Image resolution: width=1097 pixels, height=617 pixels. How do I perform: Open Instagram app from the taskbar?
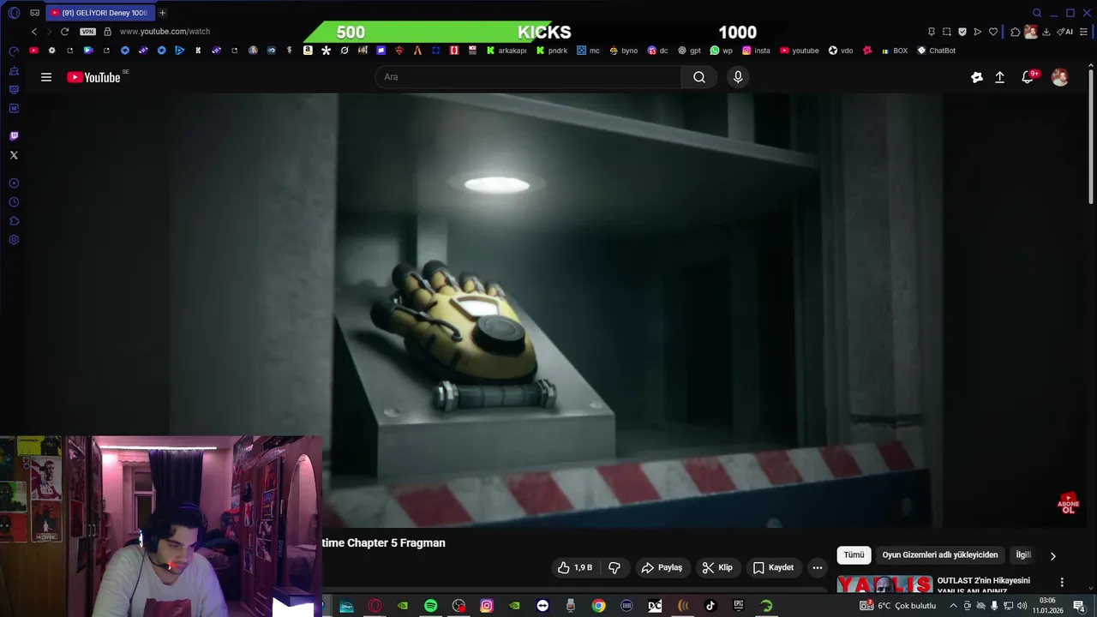point(486,606)
